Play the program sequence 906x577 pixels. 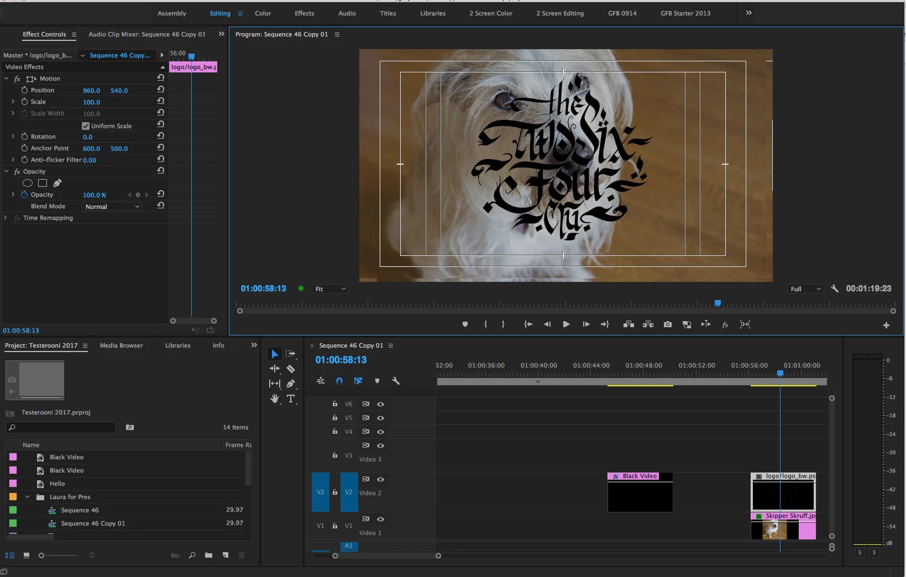coord(566,324)
